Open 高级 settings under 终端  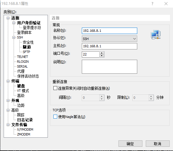click(21, 96)
